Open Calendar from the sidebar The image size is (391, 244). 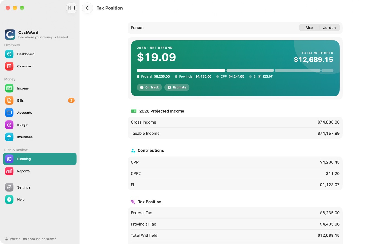coord(40,66)
